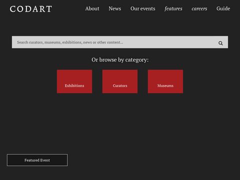Click the CODART logo
Screen dimensions: 240x180
point(31,9)
